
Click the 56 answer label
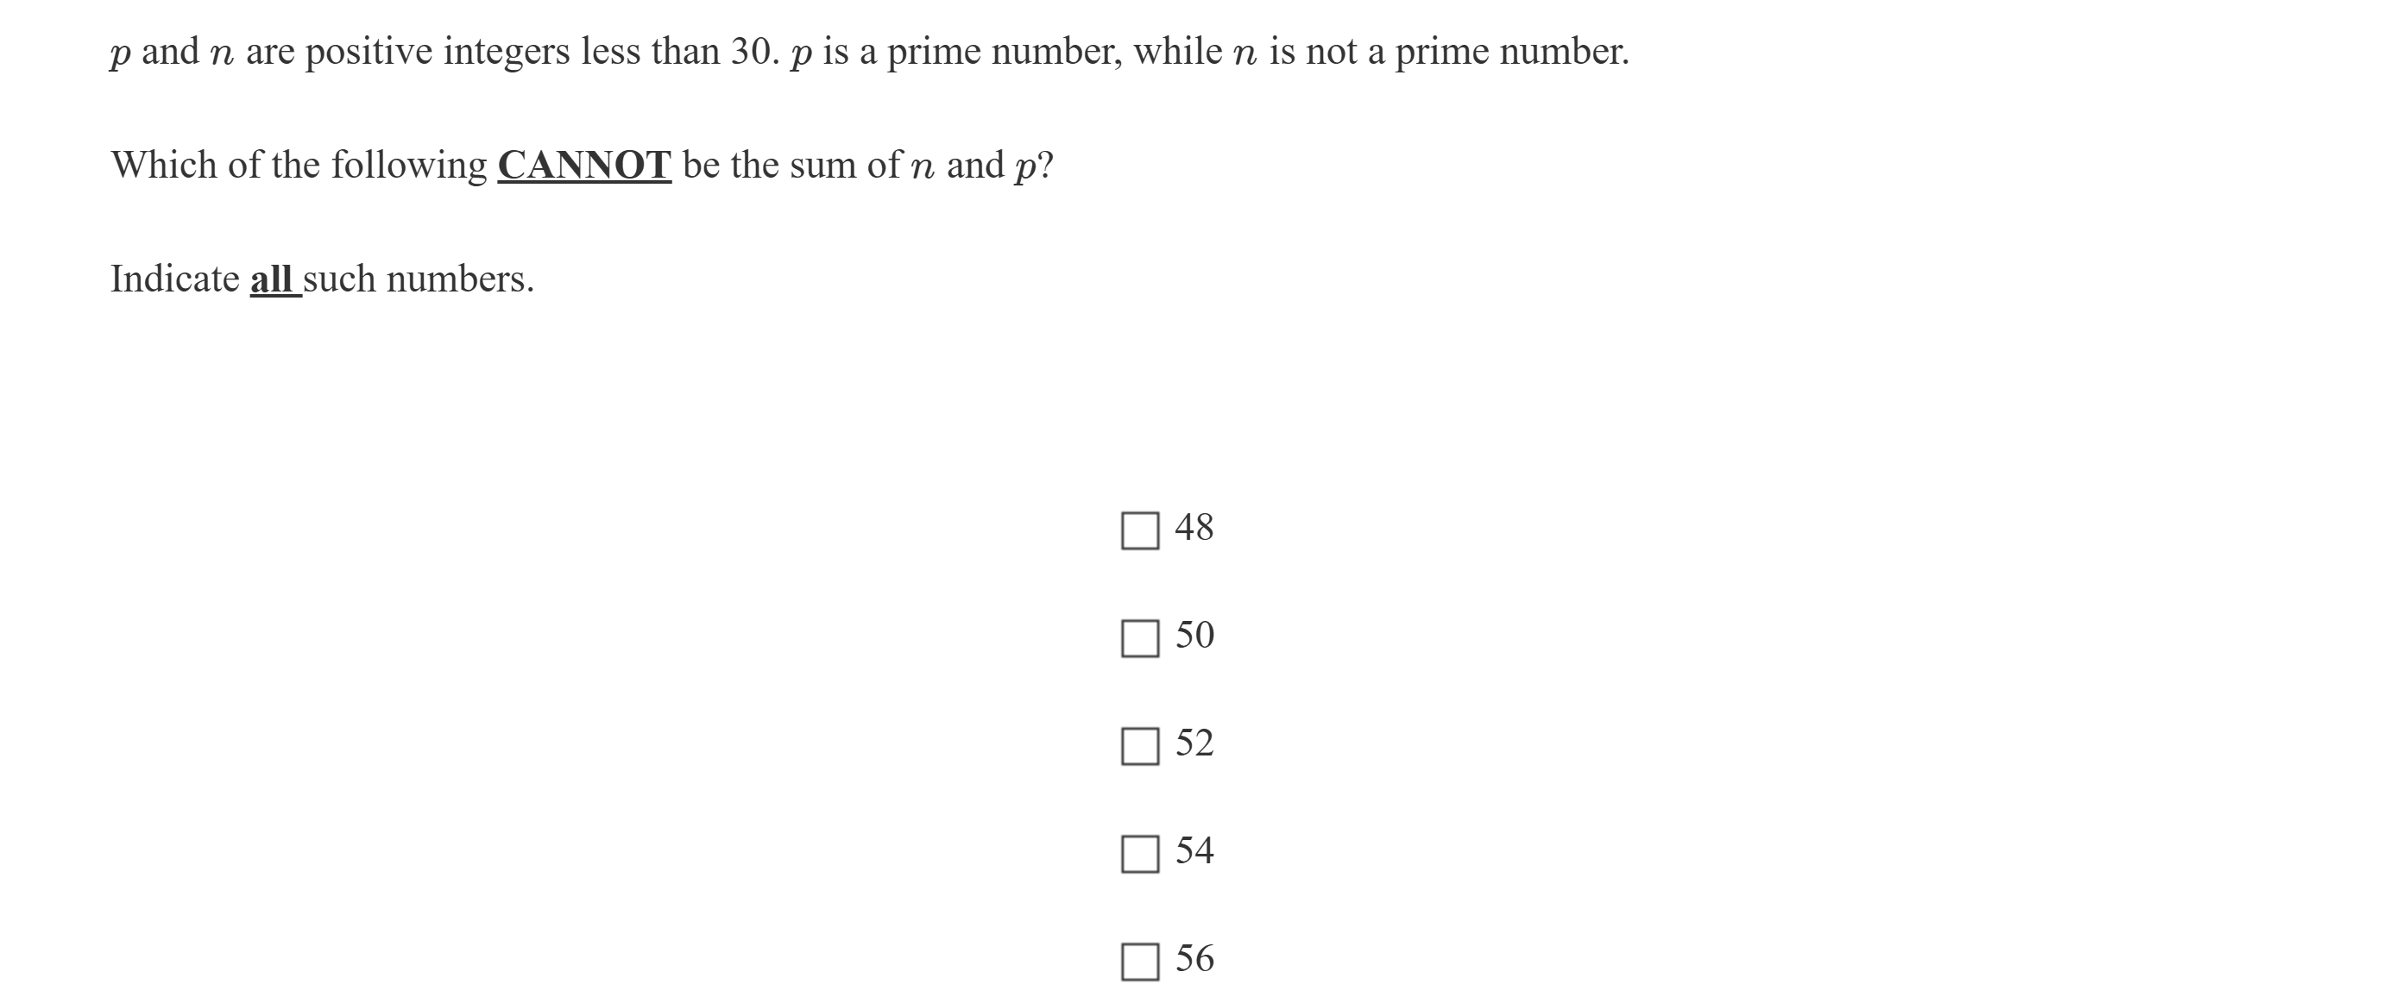tap(1194, 958)
